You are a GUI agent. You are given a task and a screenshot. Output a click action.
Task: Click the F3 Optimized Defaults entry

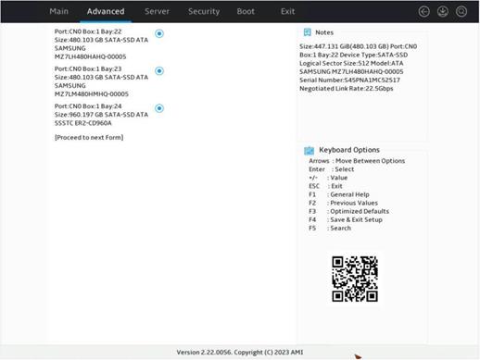pos(348,211)
